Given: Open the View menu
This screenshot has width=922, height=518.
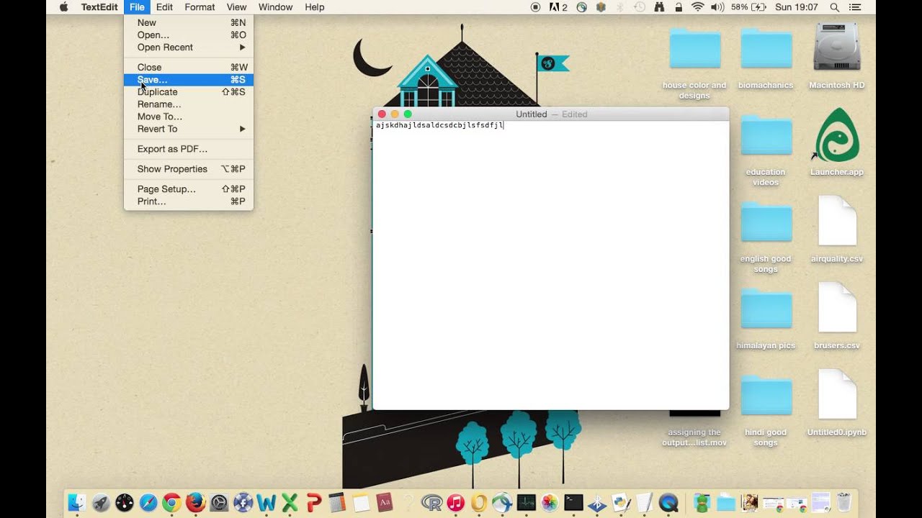Looking at the screenshot, I should point(236,7).
